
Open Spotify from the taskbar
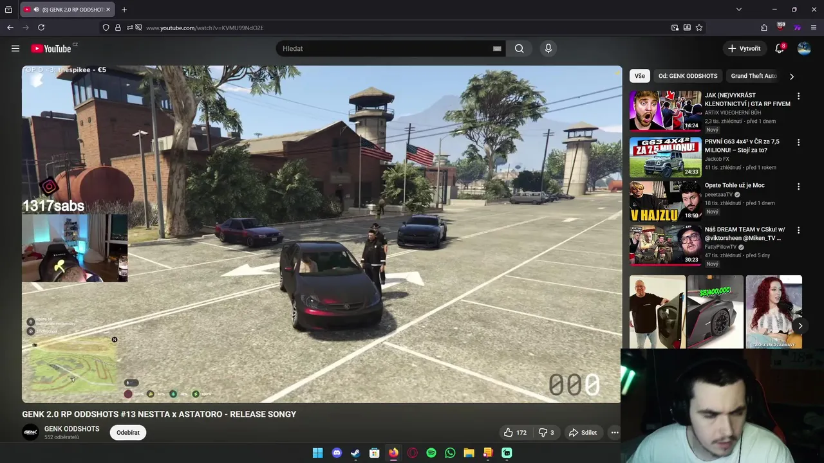coord(431,453)
